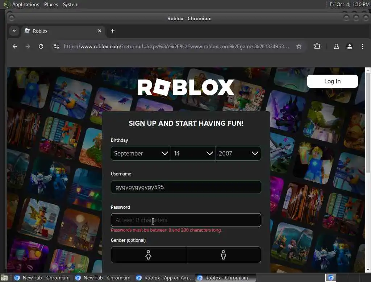
Task: Click the scrollbar up arrow
Action: [368, 70]
